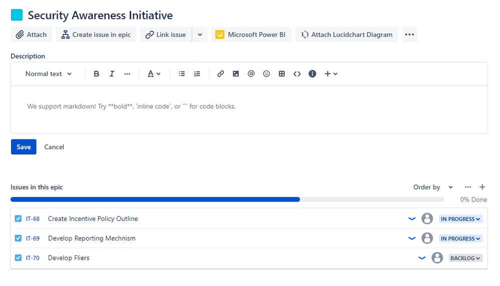Click inside the description text area
The height and width of the screenshot is (286, 500).
point(249,109)
